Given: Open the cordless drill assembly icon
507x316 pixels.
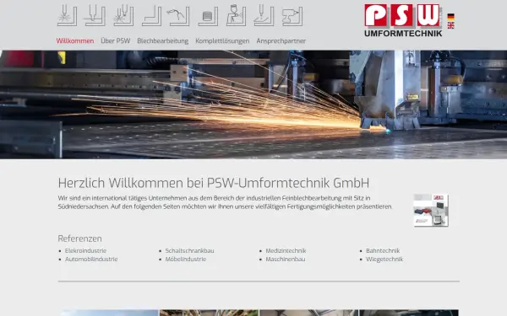Looking at the screenshot, I should coord(292,16).
